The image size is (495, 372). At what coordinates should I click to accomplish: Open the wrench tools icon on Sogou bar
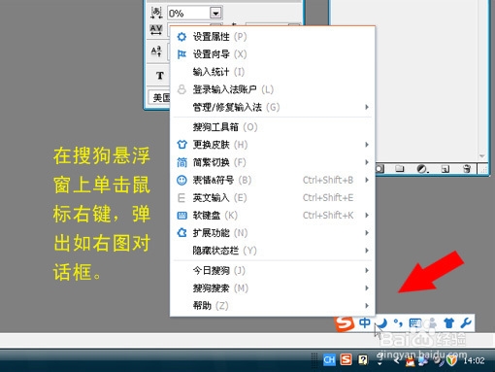click(466, 322)
